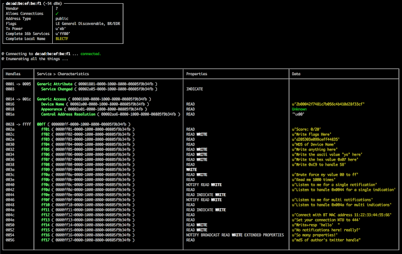
Task: Click the 'ff0c' characteristic
Action: coord(45,184)
